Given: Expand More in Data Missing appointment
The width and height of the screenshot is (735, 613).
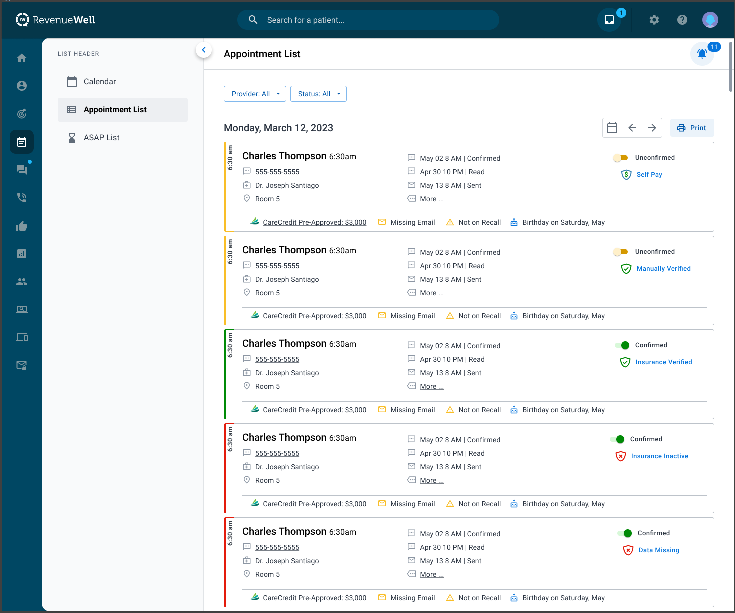Looking at the screenshot, I should [x=432, y=574].
